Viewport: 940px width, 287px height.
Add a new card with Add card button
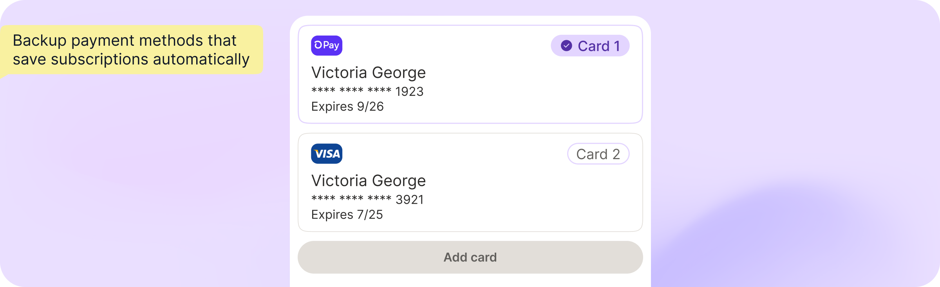click(x=470, y=257)
